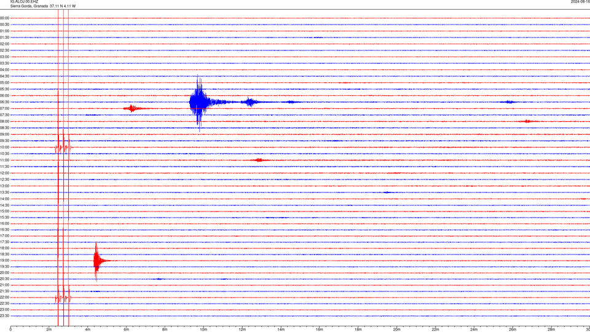
Task: Click the 01:00 trace time label
Action: [x=4, y=31]
